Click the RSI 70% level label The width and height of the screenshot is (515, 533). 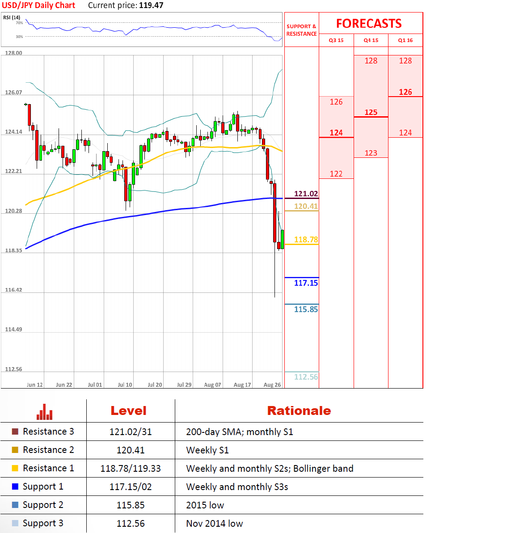coord(19,23)
